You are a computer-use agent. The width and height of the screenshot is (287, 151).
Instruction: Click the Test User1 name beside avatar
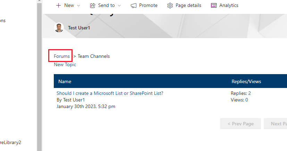tap(79, 28)
